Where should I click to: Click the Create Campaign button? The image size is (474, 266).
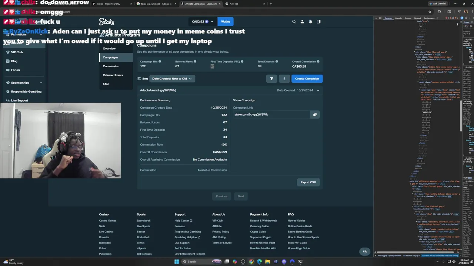click(x=307, y=79)
